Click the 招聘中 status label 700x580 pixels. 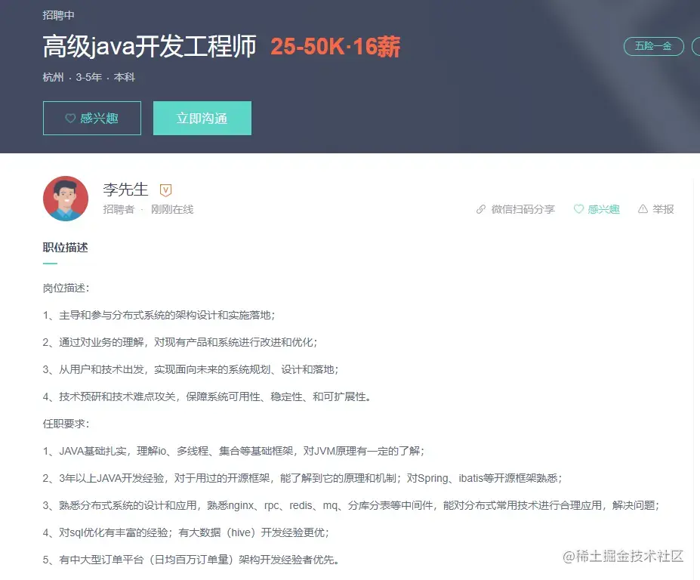(58, 15)
